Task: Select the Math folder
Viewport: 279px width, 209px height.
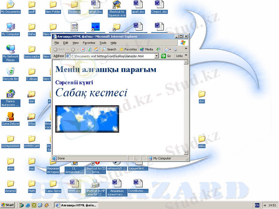Action: point(32,186)
